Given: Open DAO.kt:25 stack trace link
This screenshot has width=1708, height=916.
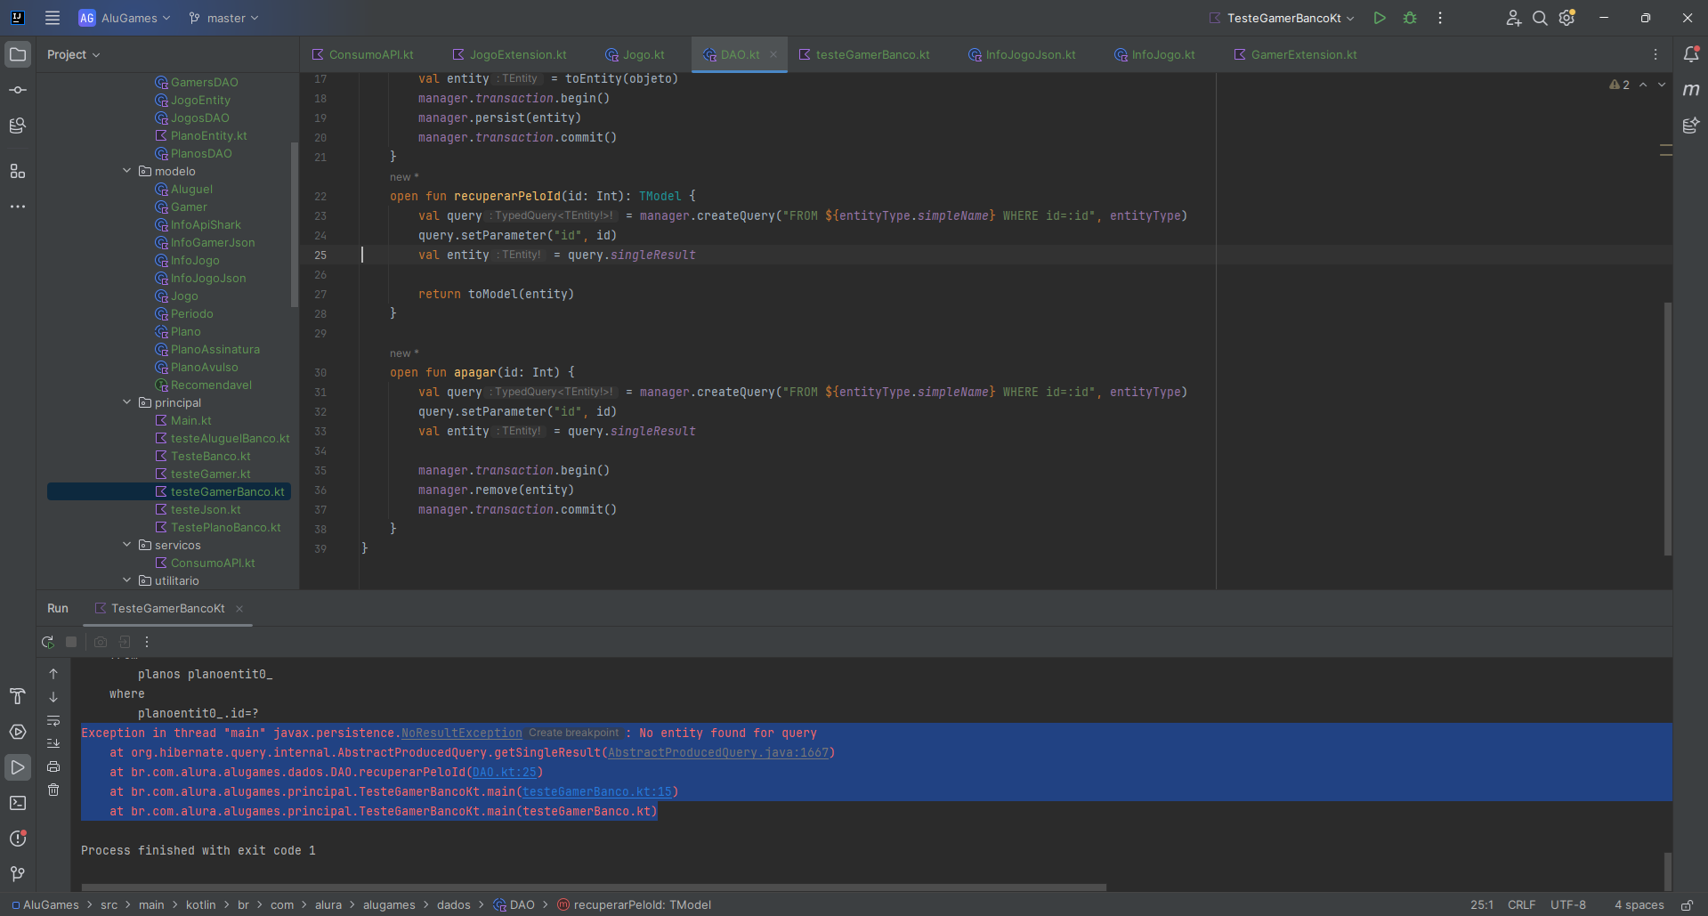Looking at the screenshot, I should click(504, 772).
